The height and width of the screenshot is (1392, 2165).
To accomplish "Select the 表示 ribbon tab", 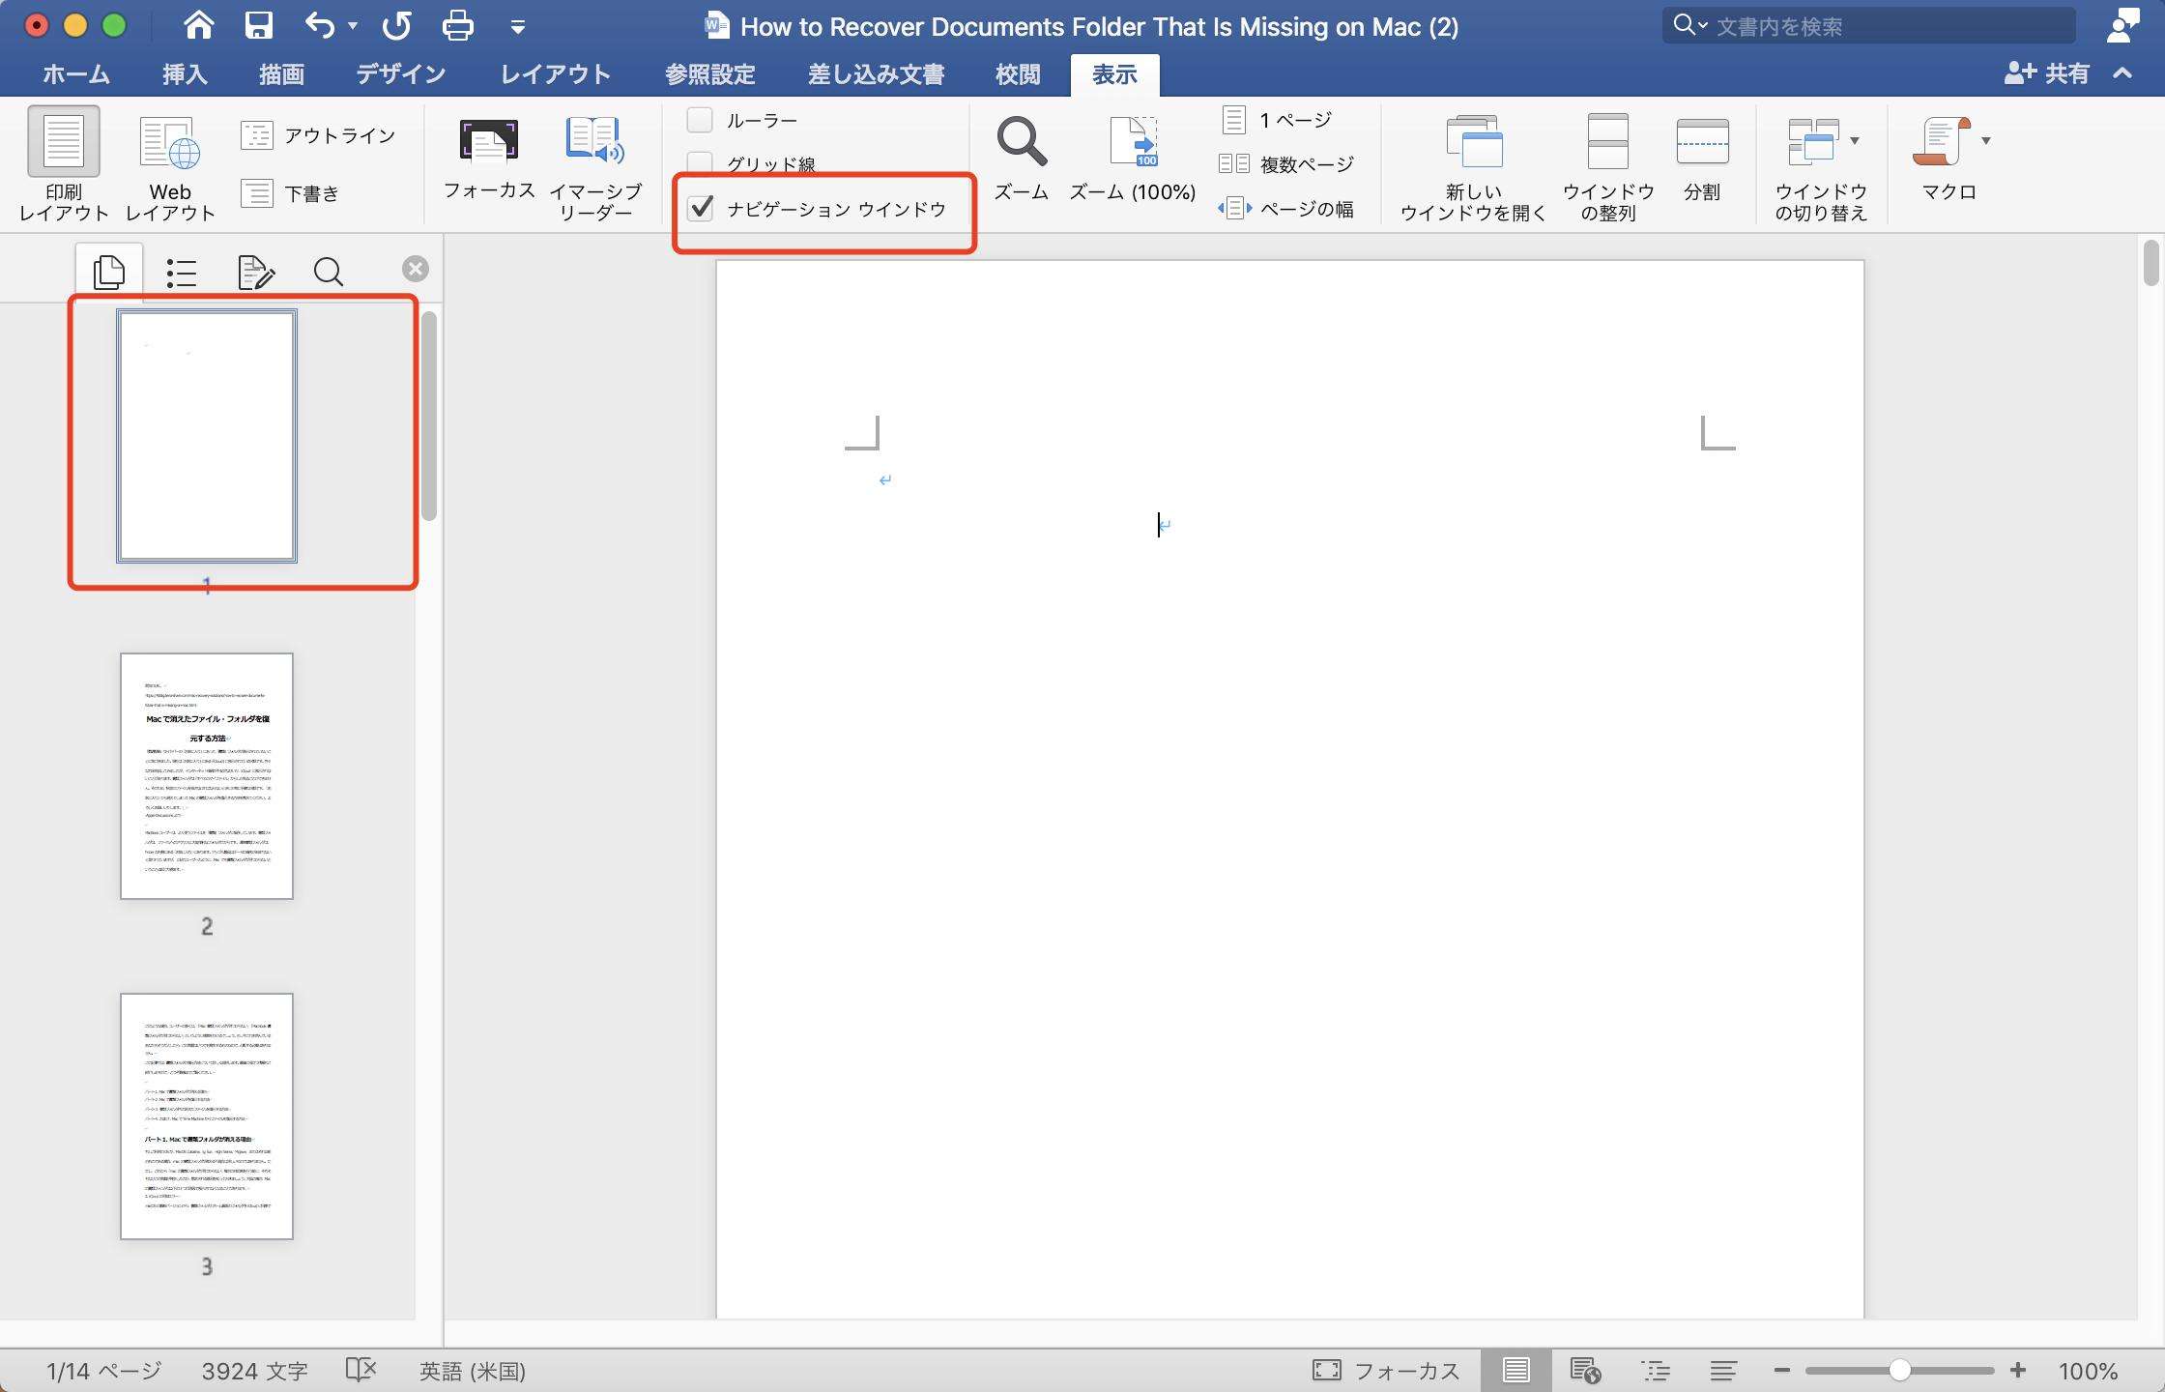I will click(x=1115, y=74).
